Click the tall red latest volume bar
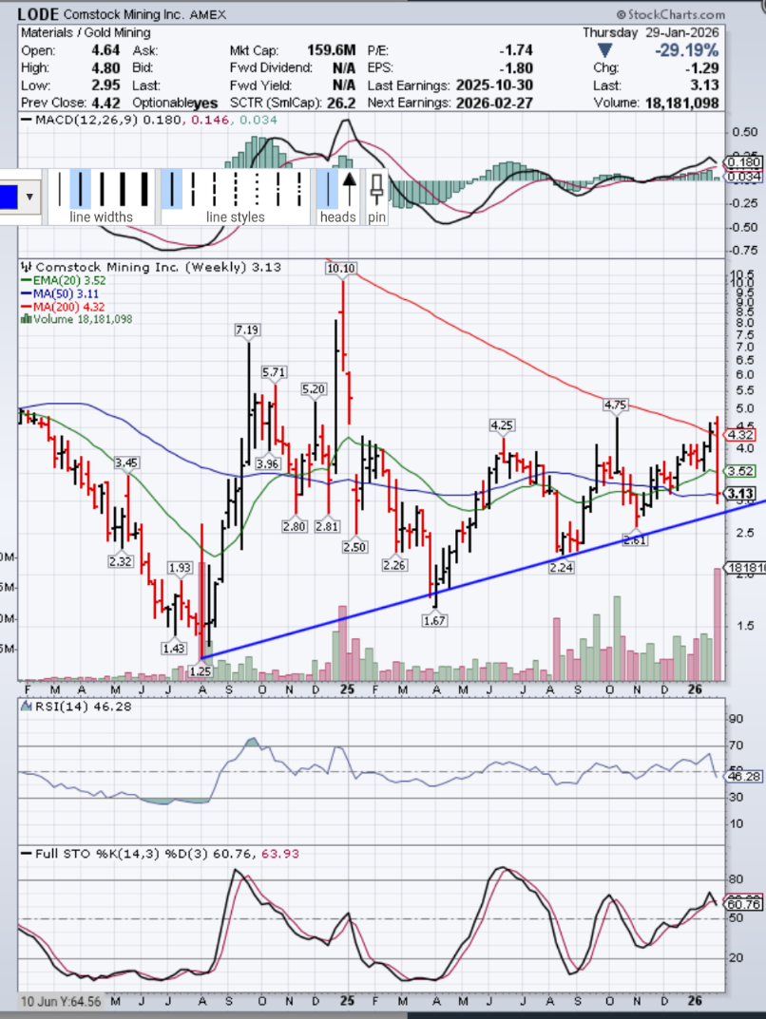The height and width of the screenshot is (1019, 766). [718, 624]
